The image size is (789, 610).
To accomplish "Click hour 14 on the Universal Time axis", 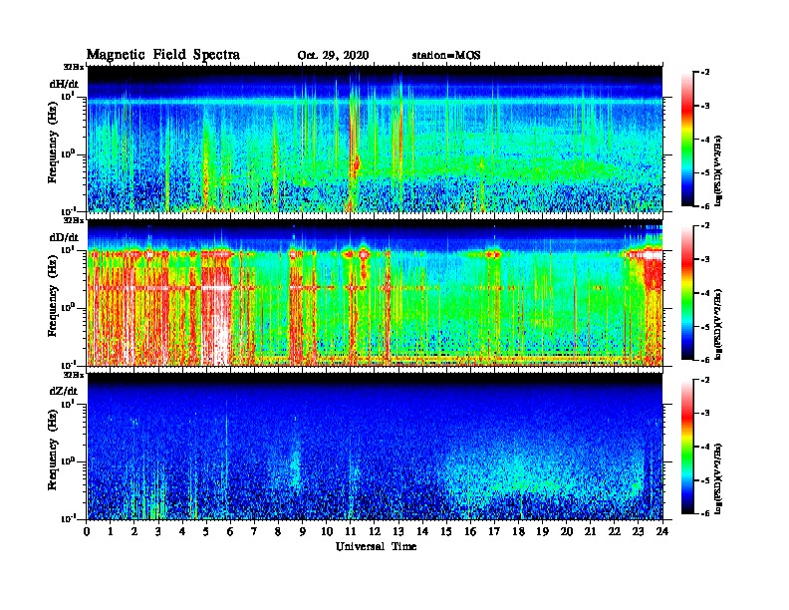I will [422, 532].
